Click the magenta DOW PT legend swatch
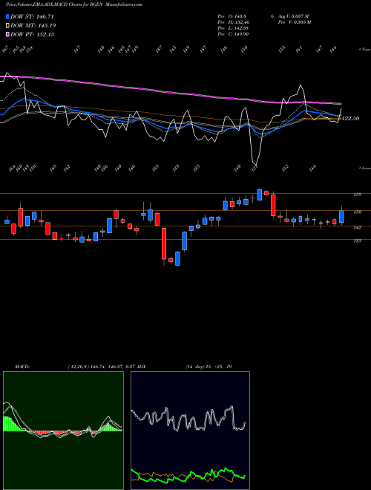371x490 pixels. 7,34
